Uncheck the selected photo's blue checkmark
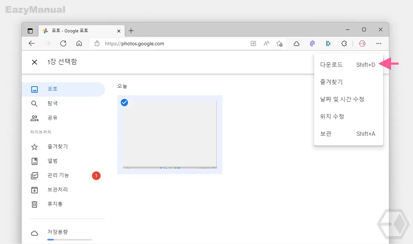Image resolution: width=413 pixels, height=244 pixels. tap(124, 102)
